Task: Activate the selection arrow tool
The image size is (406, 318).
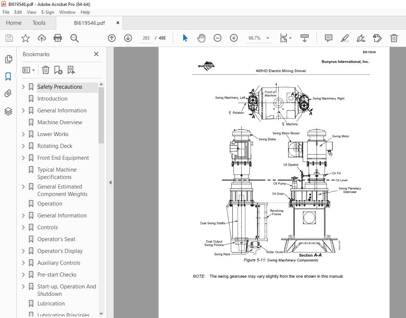Action: pos(185,38)
